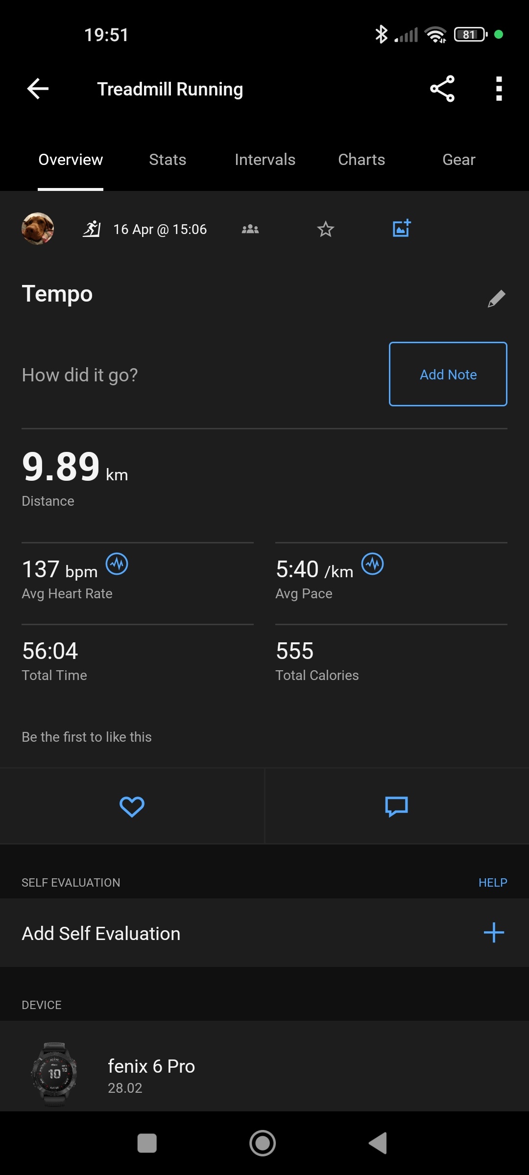Open the fenix 6 Pro device entry

[x=152, y=1075]
